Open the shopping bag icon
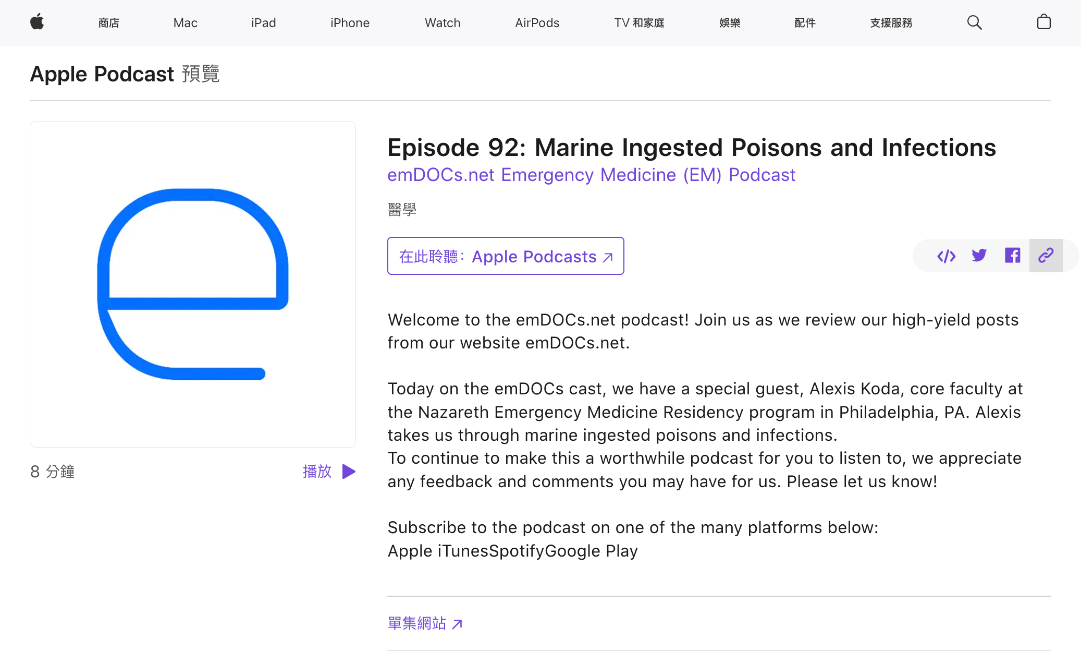1081x651 pixels. (1043, 22)
